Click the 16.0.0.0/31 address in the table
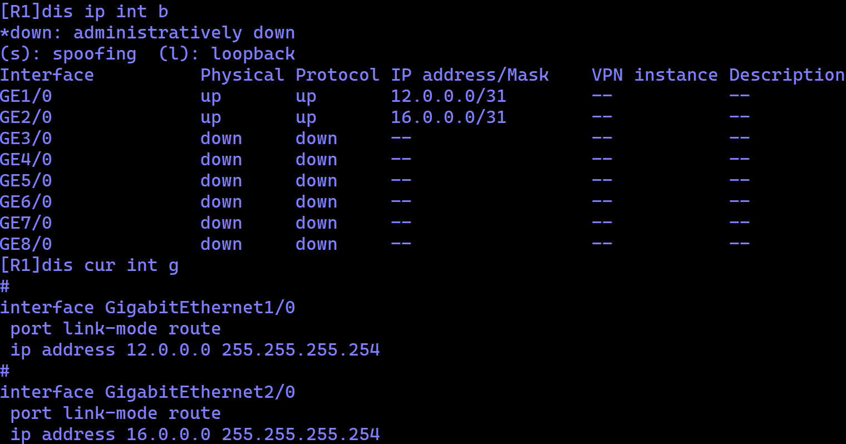This screenshot has height=444, width=846. pos(448,117)
